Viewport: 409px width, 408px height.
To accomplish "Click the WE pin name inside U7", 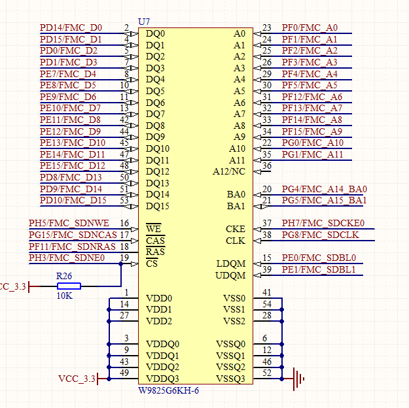I will (x=153, y=229).
